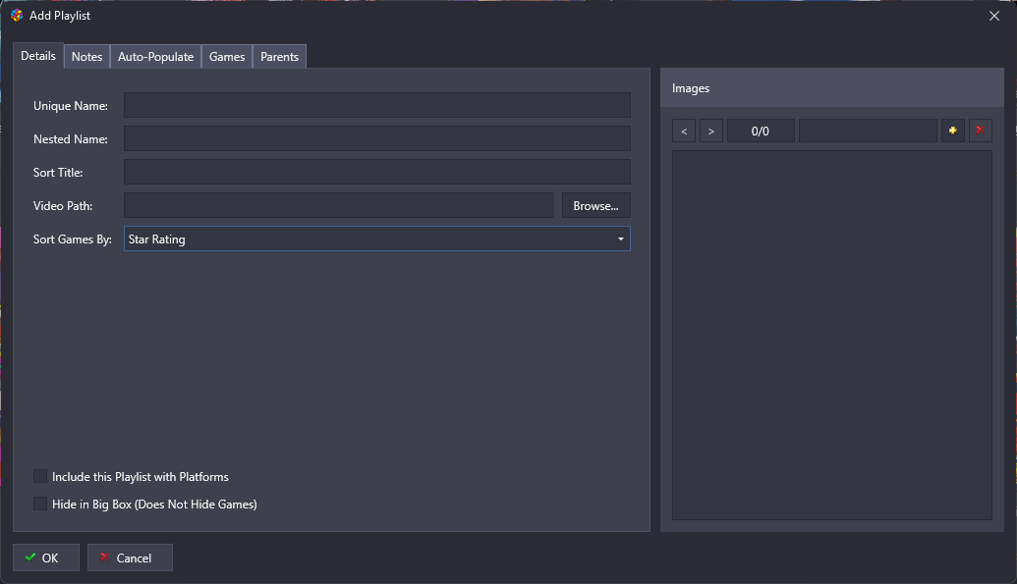Close the Add Playlist dialog window
Image resolution: width=1017 pixels, height=584 pixels.
tap(993, 16)
